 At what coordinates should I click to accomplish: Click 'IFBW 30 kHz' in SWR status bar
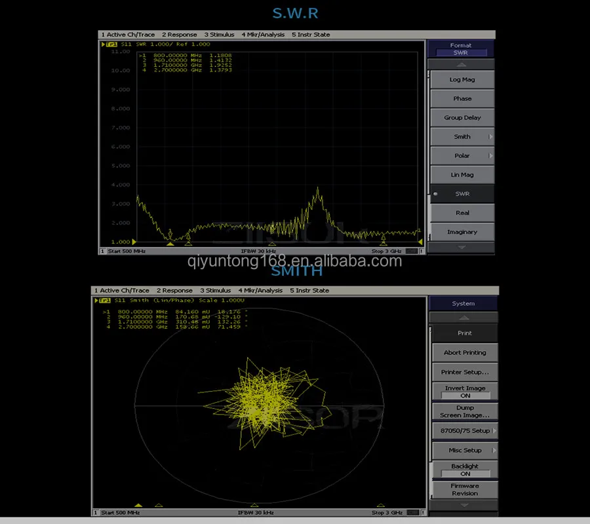click(258, 251)
